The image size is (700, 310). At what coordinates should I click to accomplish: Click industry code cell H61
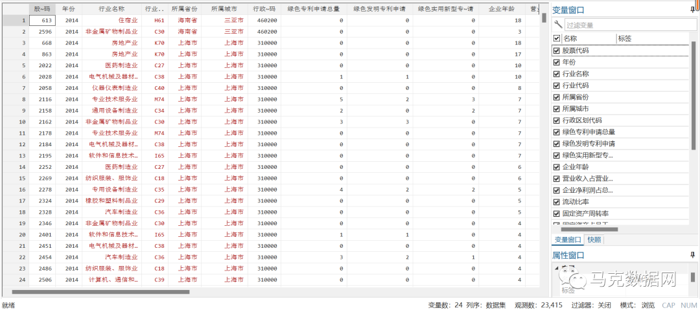tap(155, 21)
